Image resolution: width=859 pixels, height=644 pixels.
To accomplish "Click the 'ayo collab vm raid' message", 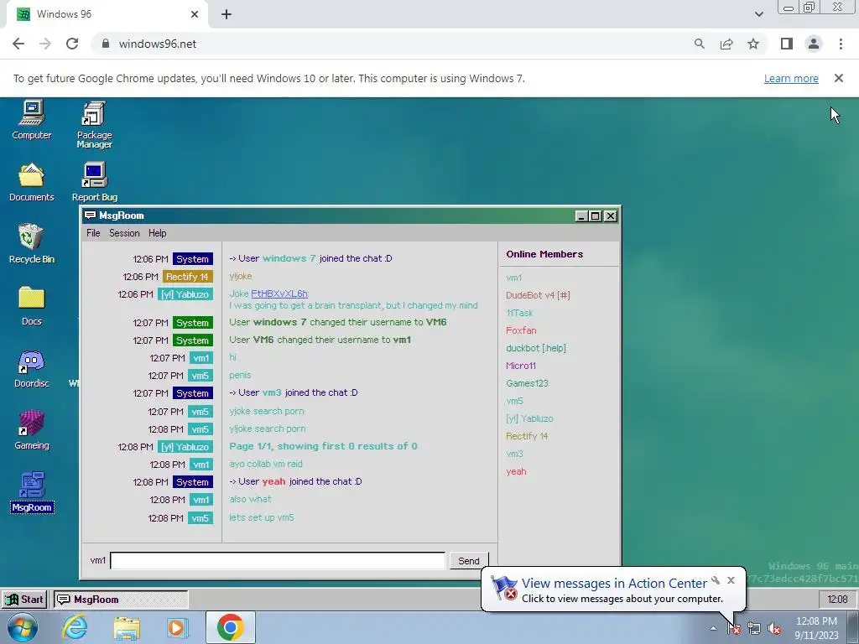I will [x=266, y=464].
